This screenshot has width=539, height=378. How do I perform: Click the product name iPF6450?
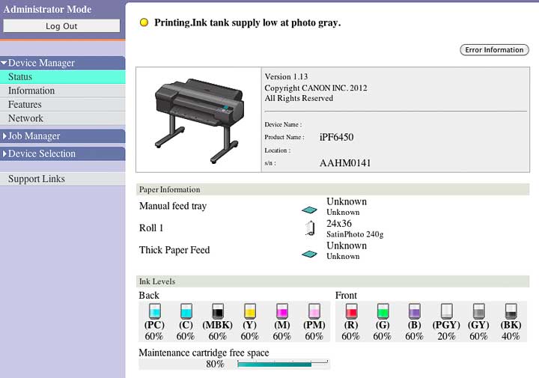[x=337, y=137]
